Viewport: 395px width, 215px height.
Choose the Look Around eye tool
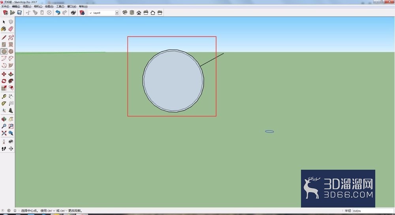[11, 142]
